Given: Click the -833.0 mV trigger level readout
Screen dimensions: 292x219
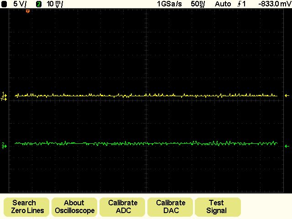Looking at the screenshot, I should (270, 4).
